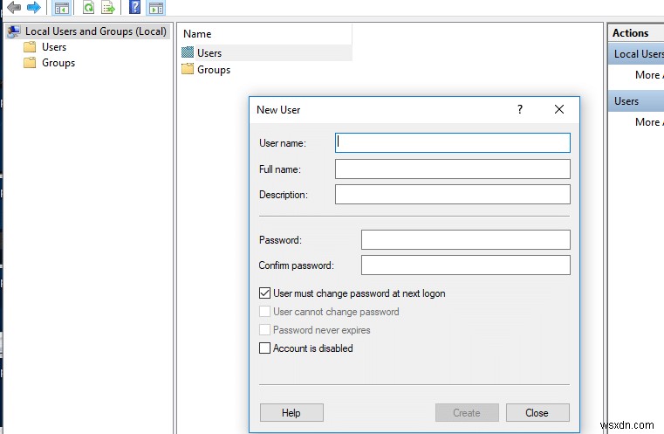Select Local Users and Groups (Local) tree node
Image resolution: width=664 pixels, height=434 pixels.
pyautogui.click(x=88, y=31)
